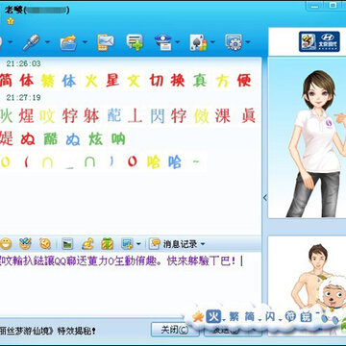Select the colorful 哈哈 message line
The height and width of the screenshot is (346, 346).
(x=101, y=162)
